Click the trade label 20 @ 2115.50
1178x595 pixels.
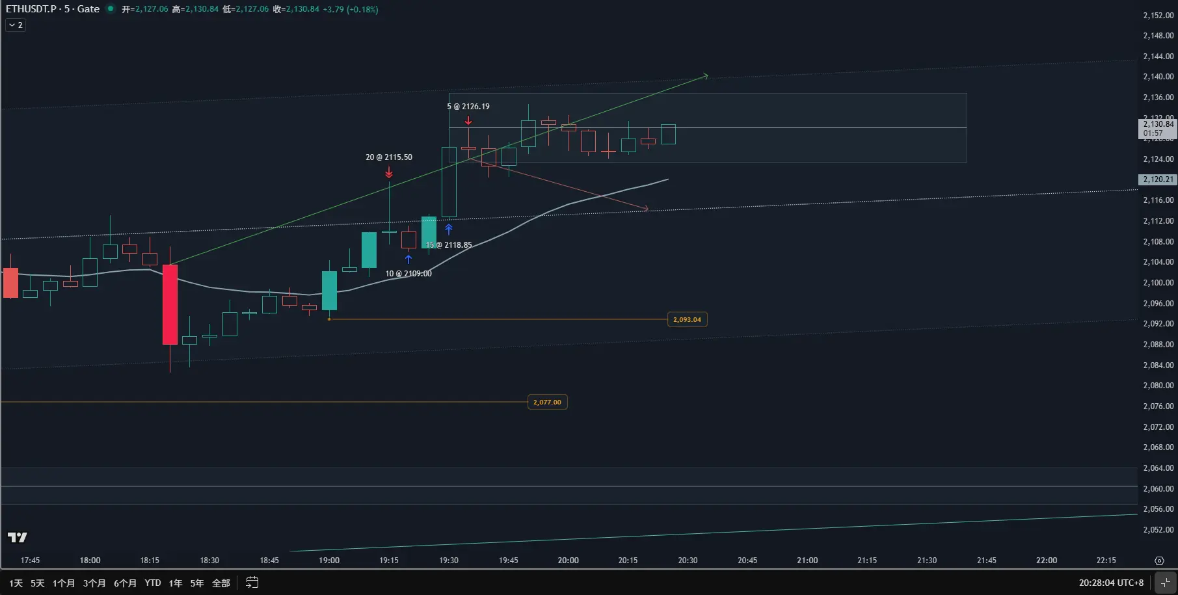pyautogui.click(x=389, y=157)
